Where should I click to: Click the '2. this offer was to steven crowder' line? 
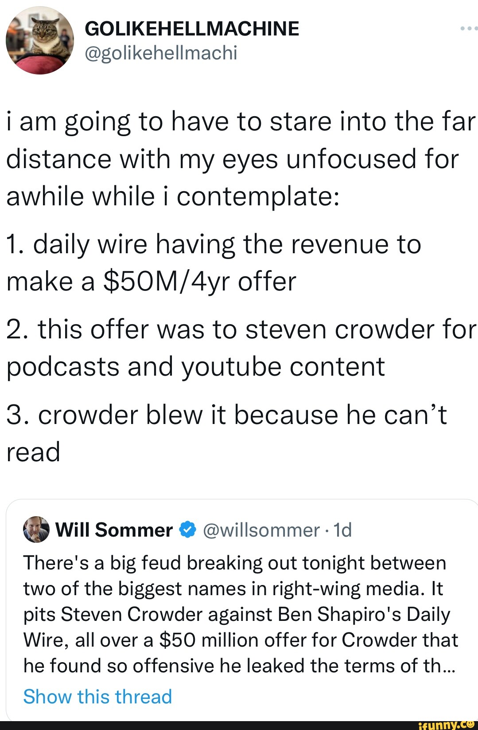(241, 330)
